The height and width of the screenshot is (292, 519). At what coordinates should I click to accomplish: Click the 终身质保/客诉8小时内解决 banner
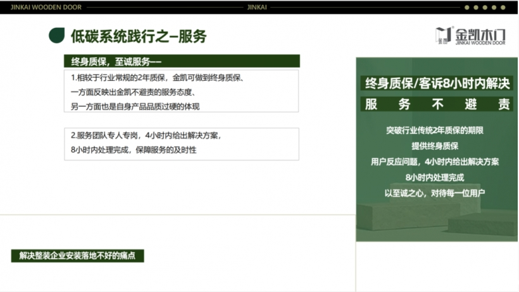(x=437, y=83)
